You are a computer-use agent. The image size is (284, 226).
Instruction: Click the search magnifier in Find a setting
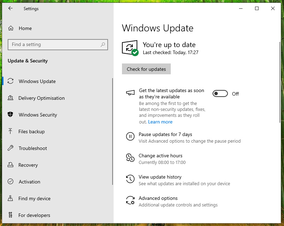click(x=103, y=45)
